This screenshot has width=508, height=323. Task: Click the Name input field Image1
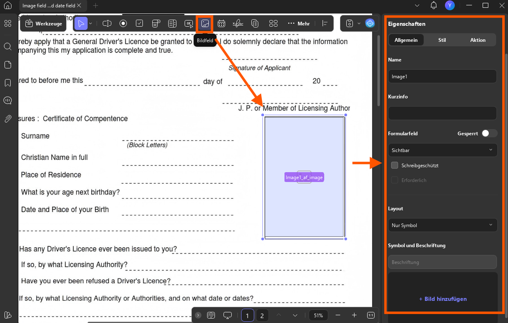tap(443, 76)
